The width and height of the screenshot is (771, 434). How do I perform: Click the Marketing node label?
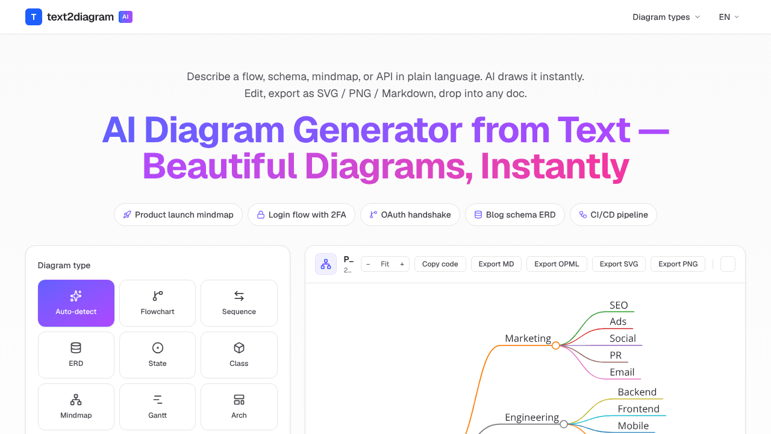click(528, 338)
